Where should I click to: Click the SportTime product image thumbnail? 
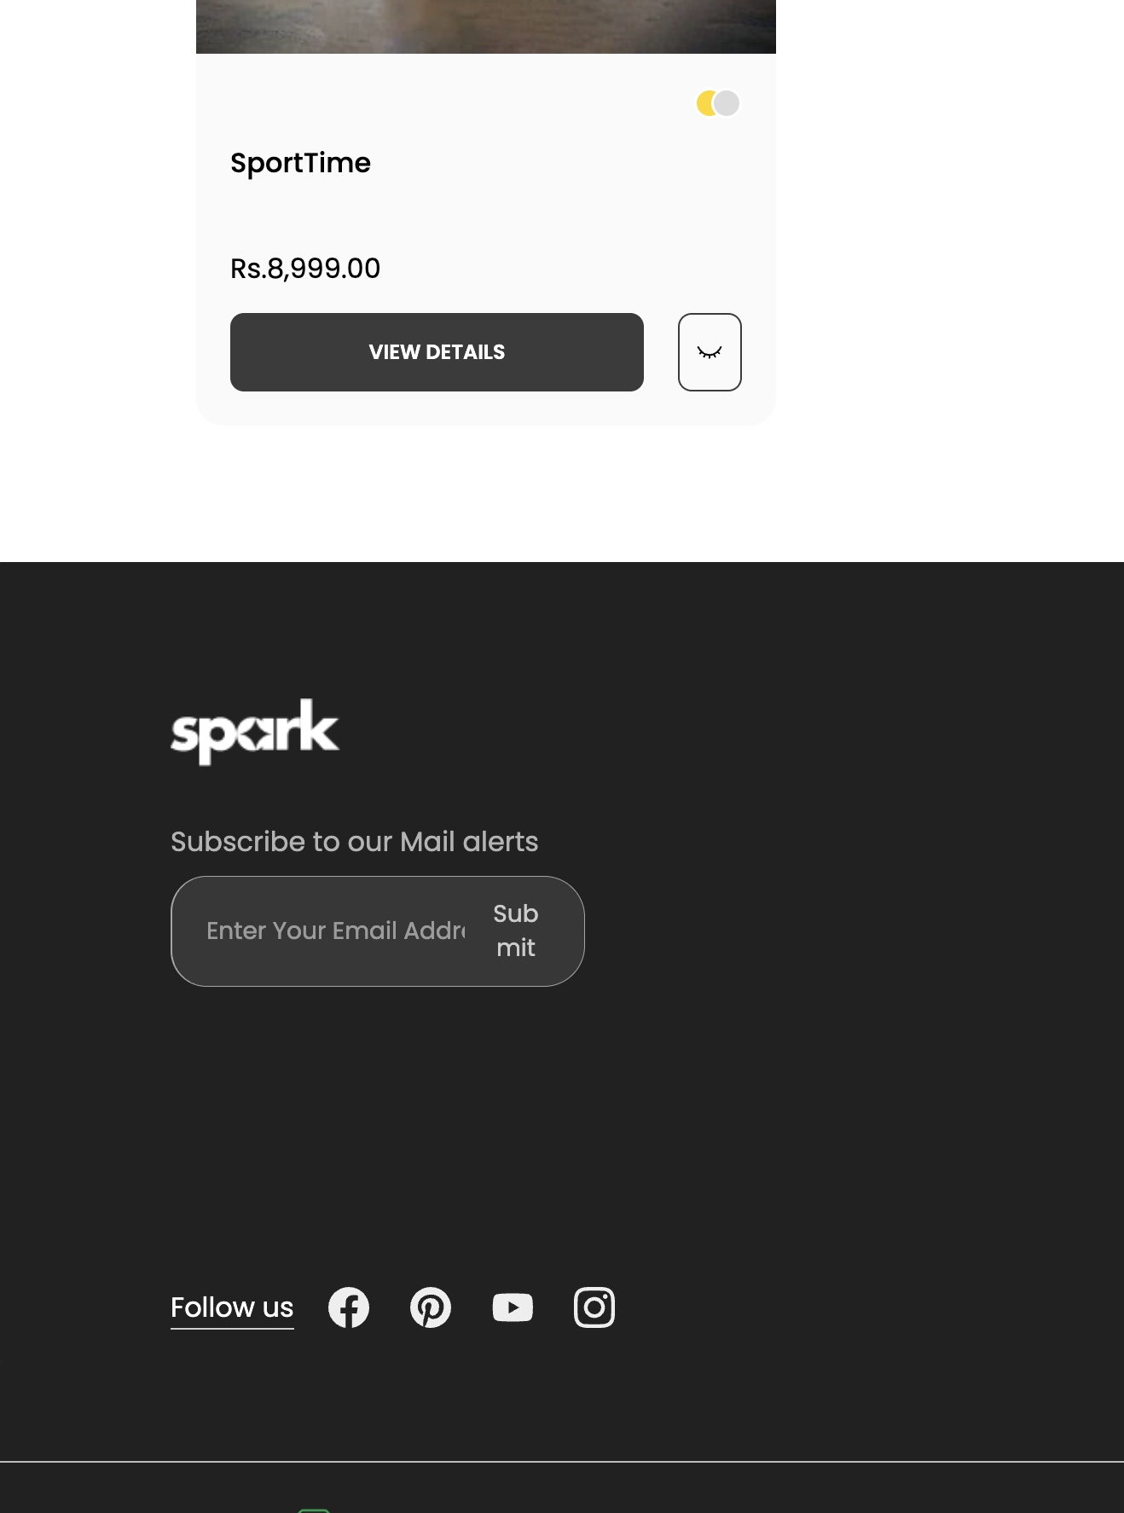(486, 26)
